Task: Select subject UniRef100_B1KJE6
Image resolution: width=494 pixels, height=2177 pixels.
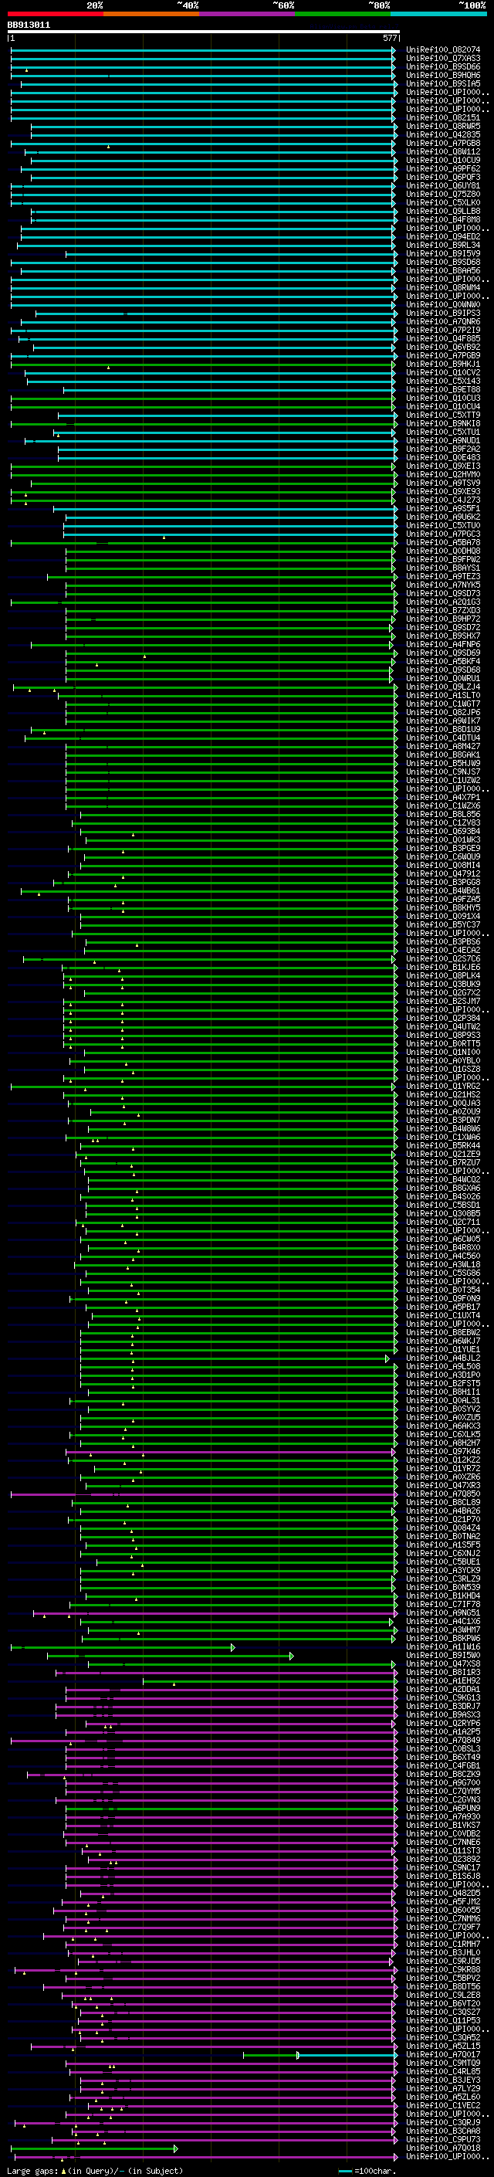Action: (443, 968)
